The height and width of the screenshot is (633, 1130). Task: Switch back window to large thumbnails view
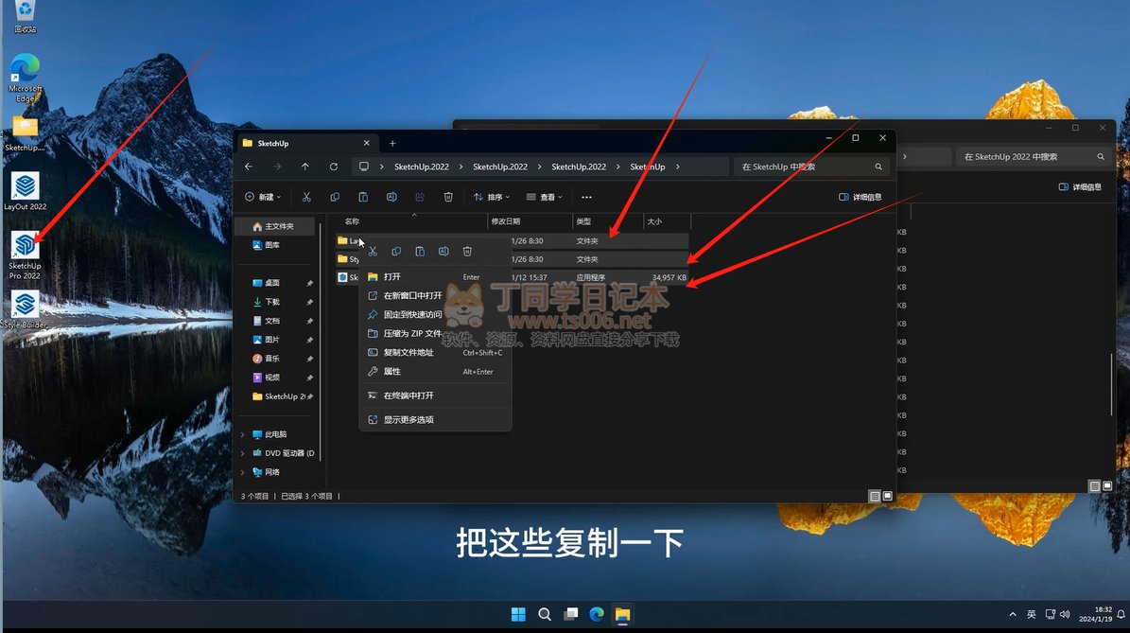1107,486
